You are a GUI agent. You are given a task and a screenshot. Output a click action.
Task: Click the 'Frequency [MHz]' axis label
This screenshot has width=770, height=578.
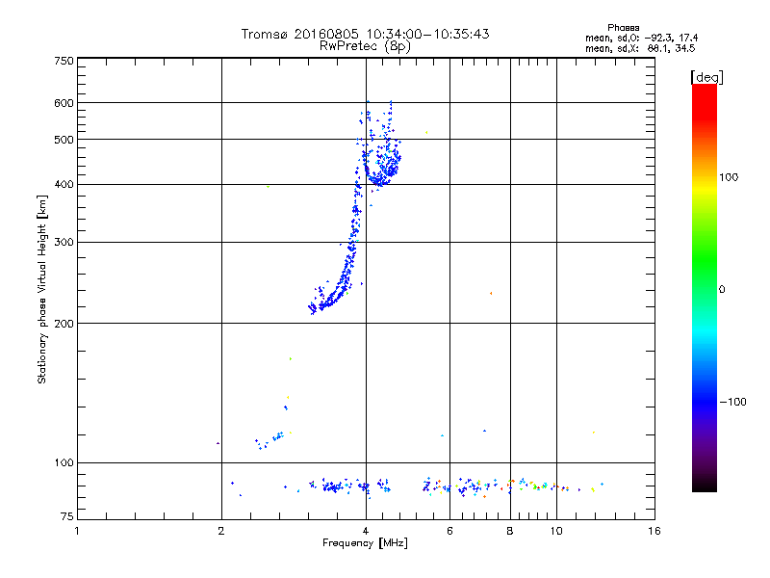click(365, 543)
